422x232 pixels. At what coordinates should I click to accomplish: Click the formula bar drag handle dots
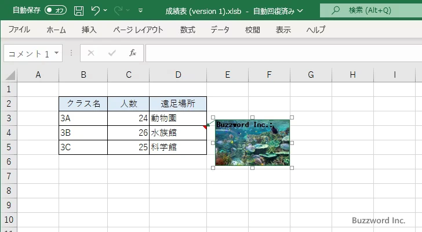coord(71,53)
